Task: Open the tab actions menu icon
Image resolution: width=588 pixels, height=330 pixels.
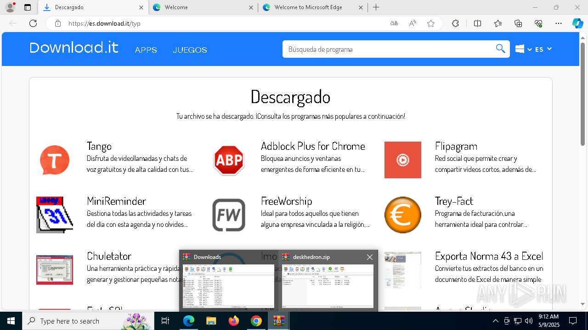Action: (x=28, y=7)
